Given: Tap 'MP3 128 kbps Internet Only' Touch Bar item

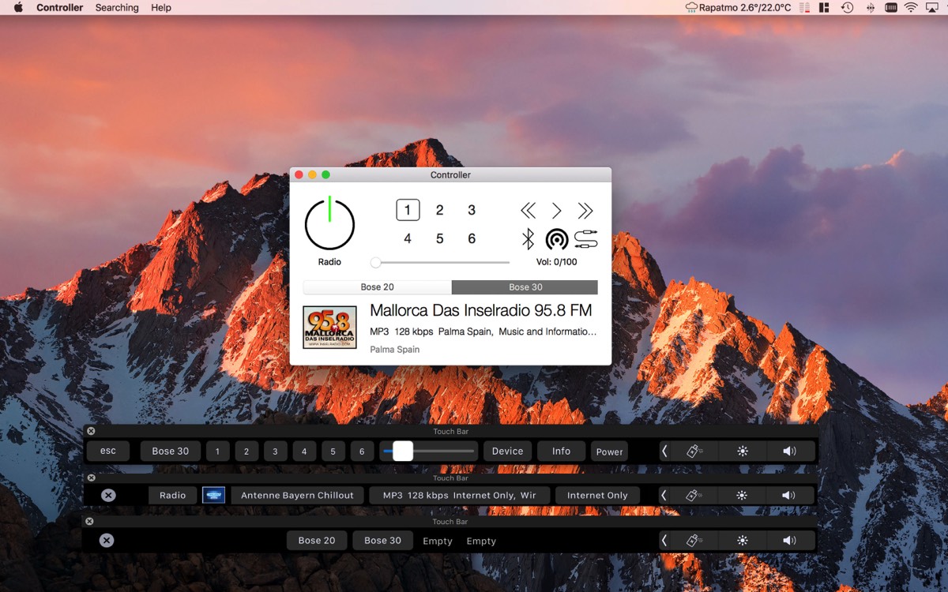Looking at the screenshot, I should click(x=459, y=495).
